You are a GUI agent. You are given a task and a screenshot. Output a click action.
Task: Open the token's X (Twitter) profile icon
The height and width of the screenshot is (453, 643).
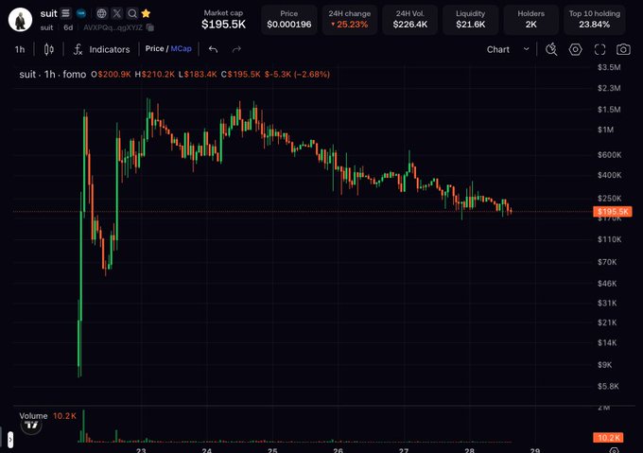(117, 13)
